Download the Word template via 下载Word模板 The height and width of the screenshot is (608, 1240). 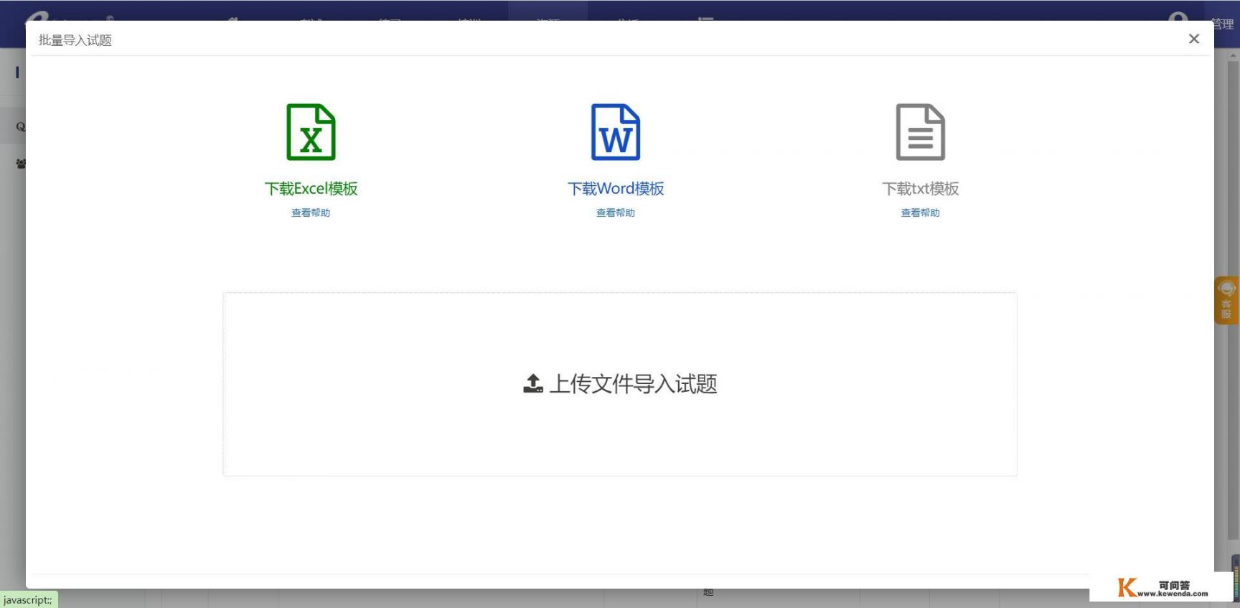(x=616, y=189)
